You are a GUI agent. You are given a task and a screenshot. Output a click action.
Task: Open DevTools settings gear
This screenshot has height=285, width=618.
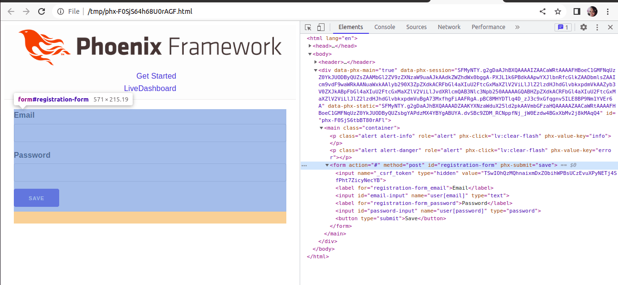[x=583, y=27]
